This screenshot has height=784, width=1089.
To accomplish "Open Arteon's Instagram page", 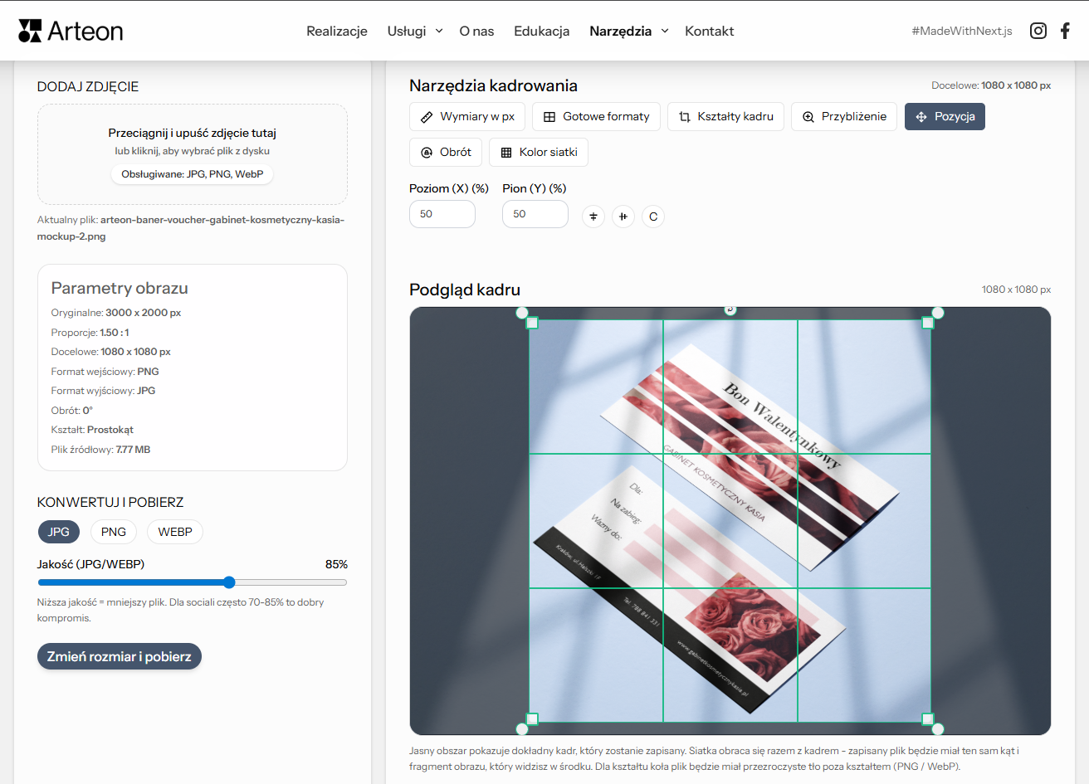I will coord(1038,30).
